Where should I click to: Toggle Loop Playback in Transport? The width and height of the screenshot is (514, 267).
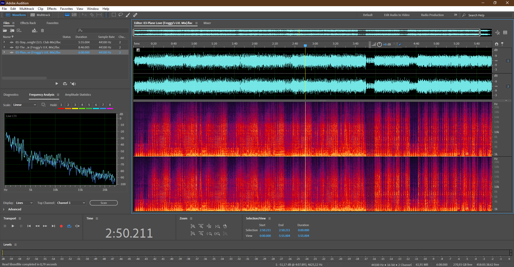tap(69, 226)
